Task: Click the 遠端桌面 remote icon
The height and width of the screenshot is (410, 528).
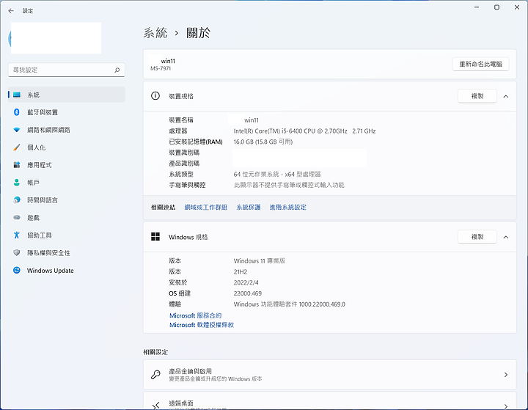Action: [x=155, y=406]
